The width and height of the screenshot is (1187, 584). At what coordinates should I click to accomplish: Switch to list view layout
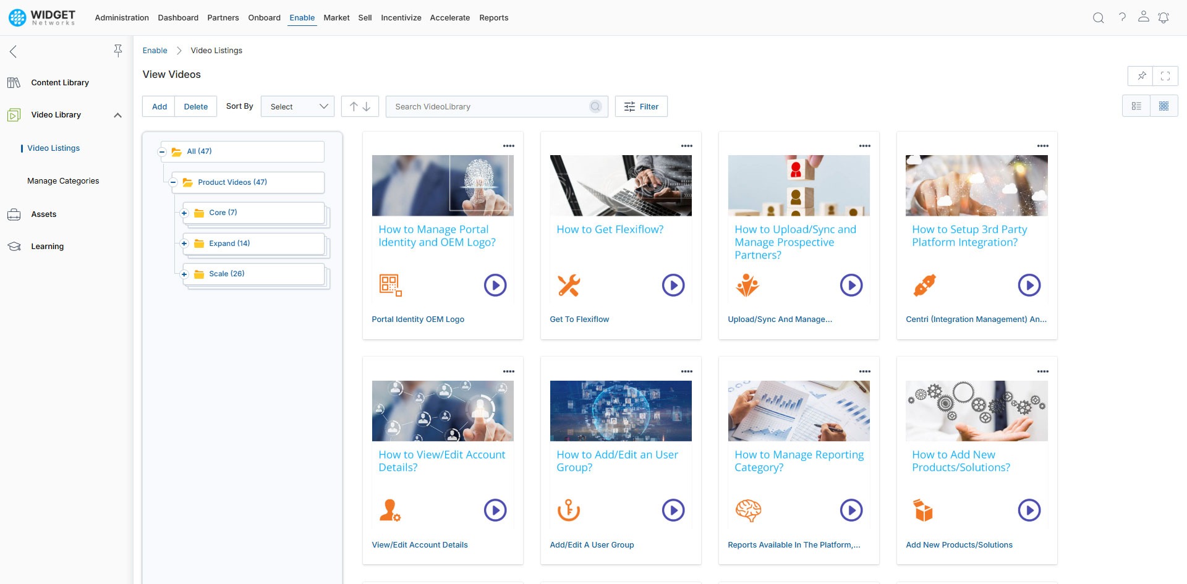click(x=1136, y=106)
